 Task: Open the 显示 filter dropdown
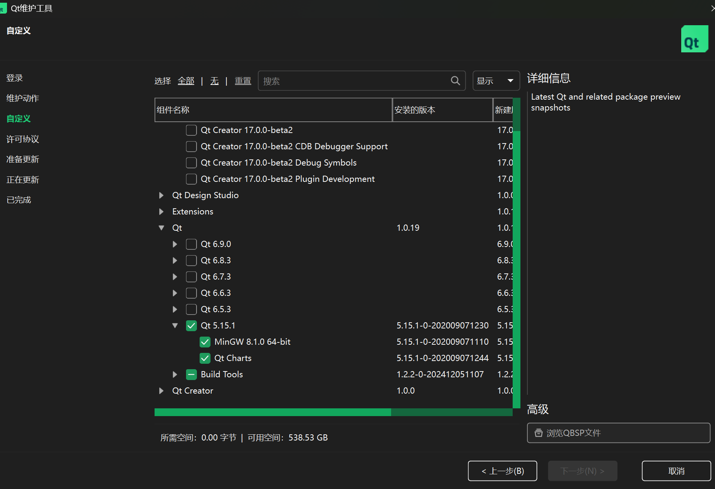point(496,81)
